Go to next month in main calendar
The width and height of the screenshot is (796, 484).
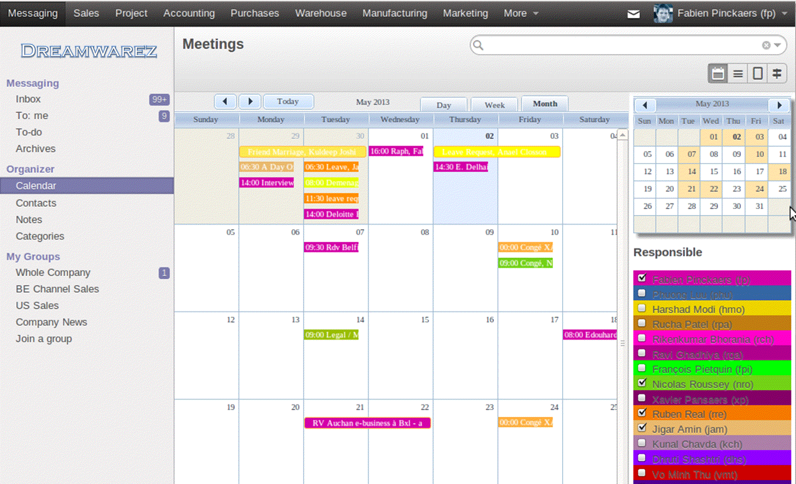click(250, 101)
